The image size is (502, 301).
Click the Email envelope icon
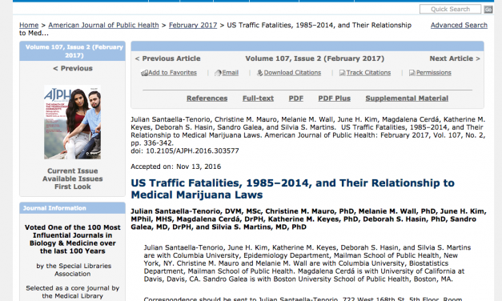(219, 73)
